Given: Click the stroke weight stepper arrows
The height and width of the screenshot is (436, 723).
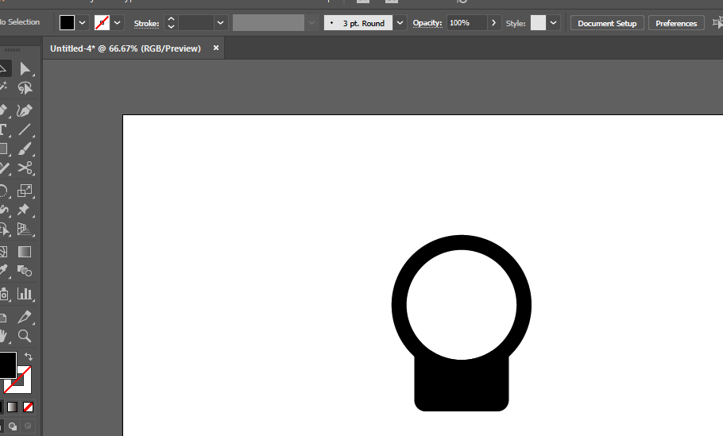Looking at the screenshot, I should coord(171,22).
